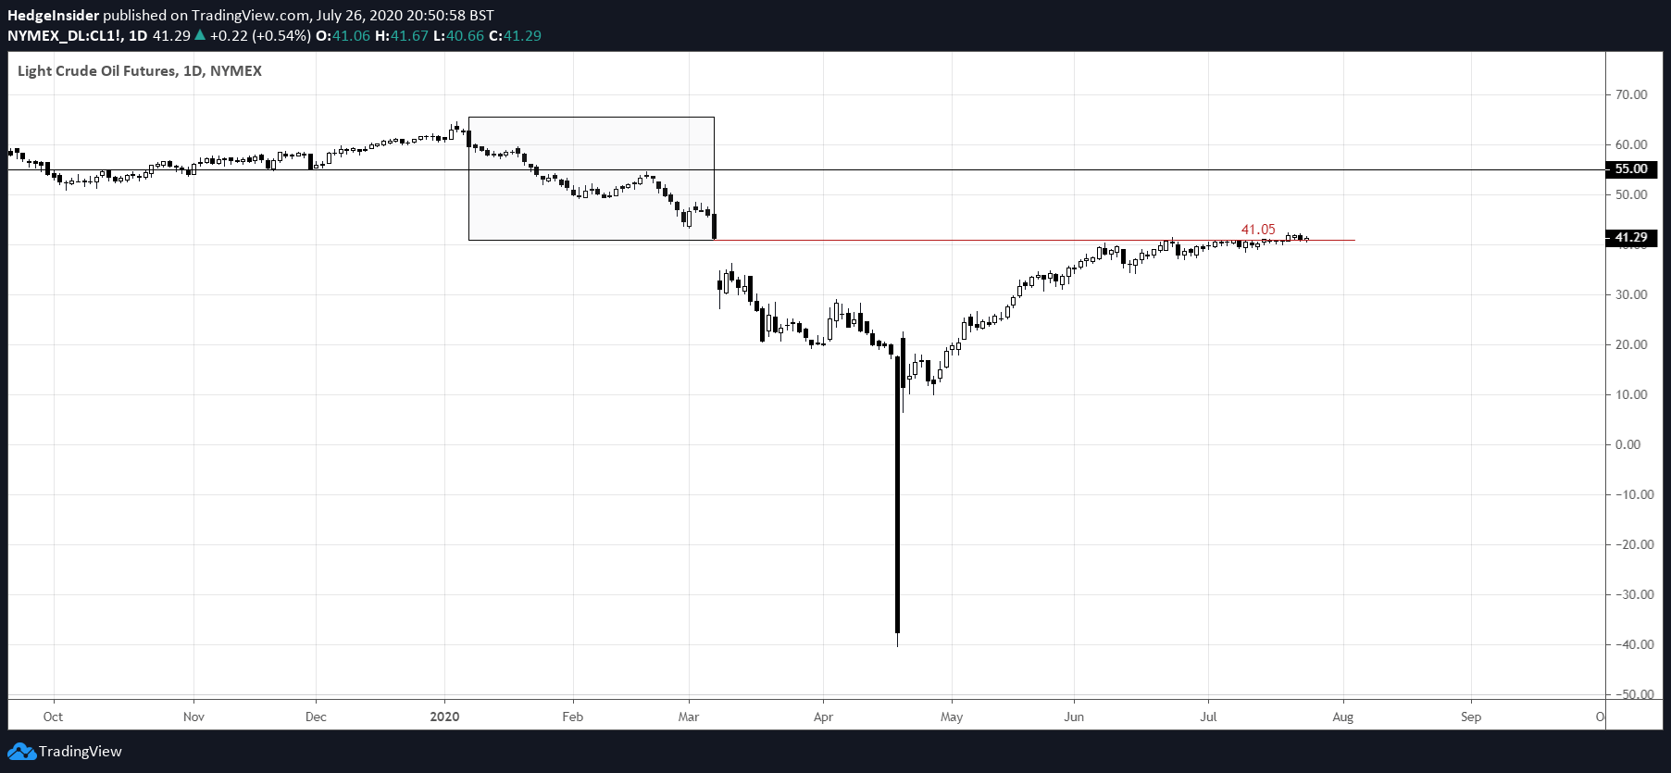Click the 70.00 price scale label
Viewport: 1671px width, 773px height.
click(x=1631, y=94)
